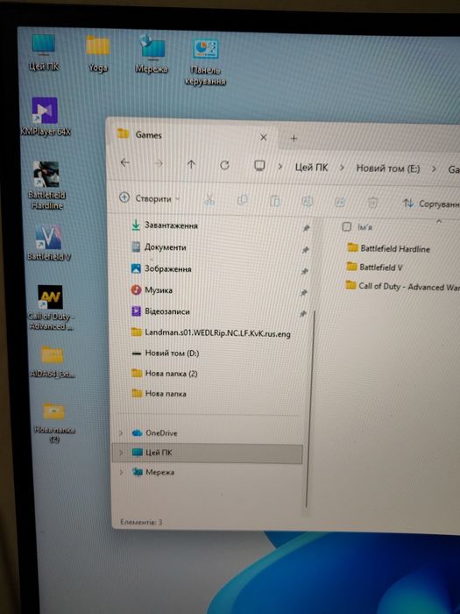Open the Landman.s01 folder in sidebar
Image resolution: width=460 pixels, height=614 pixels.
click(211, 333)
